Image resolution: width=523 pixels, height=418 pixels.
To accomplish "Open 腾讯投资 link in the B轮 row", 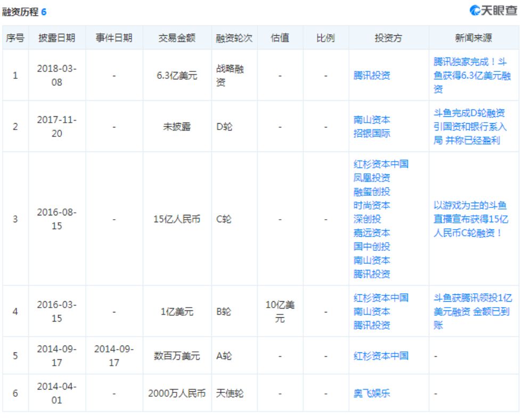I will (372, 325).
